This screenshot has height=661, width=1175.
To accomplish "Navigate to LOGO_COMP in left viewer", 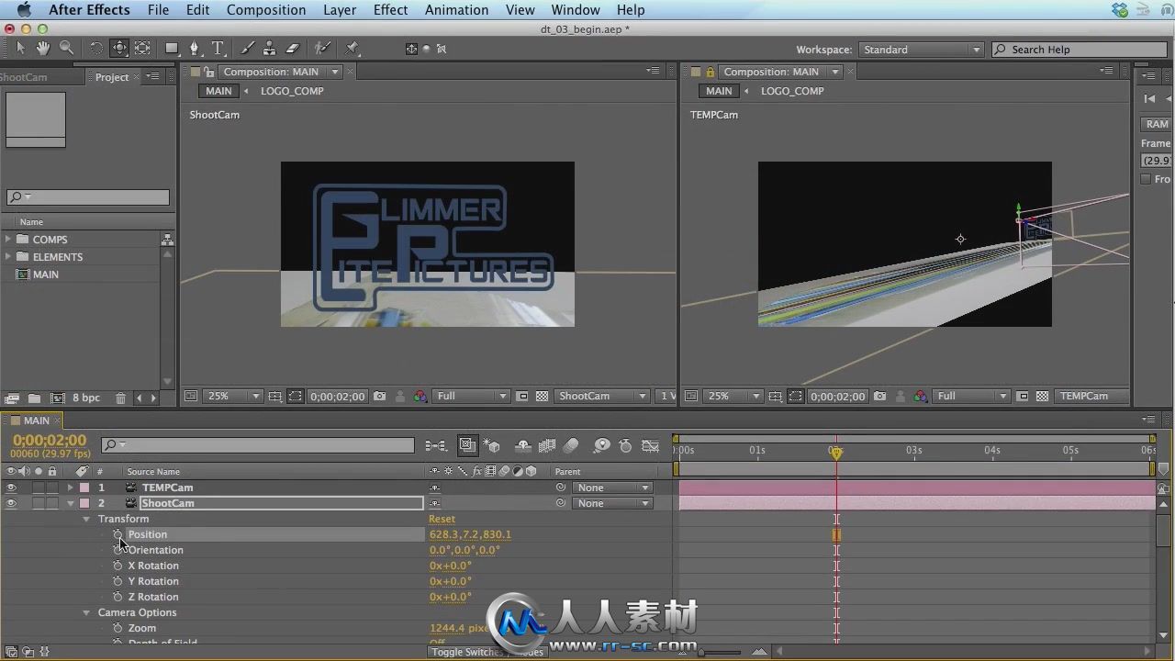I will pyautogui.click(x=292, y=91).
